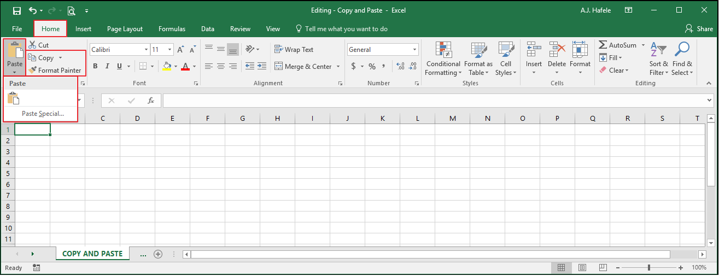The height and width of the screenshot is (276, 719).
Task: Apply Percent Style
Action: pyautogui.click(x=372, y=67)
